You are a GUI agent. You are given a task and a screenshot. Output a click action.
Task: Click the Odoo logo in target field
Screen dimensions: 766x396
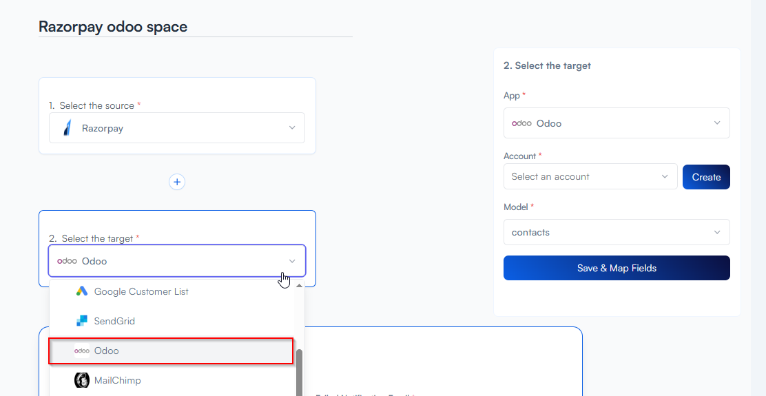pyautogui.click(x=67, y=261)
